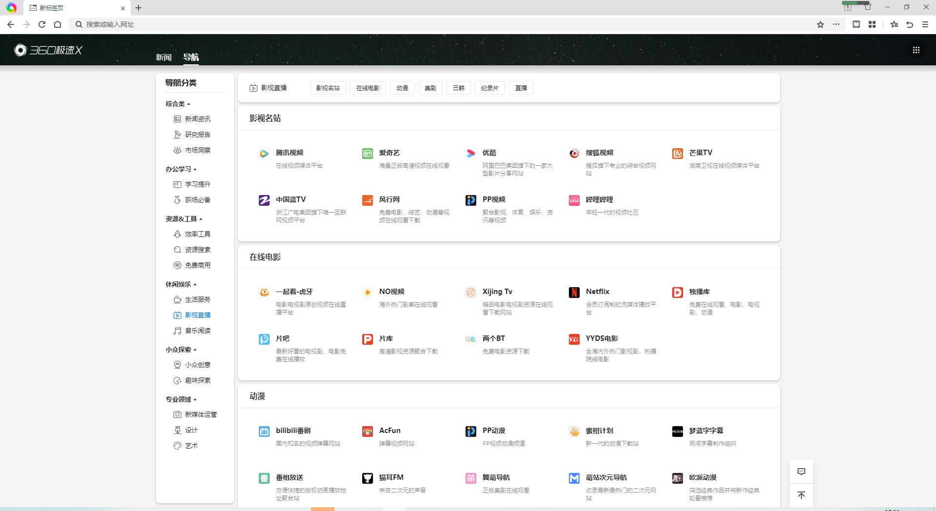936x511 pixels.
Task: Click the feedback bubble icon on right edge
Action: 801,471
